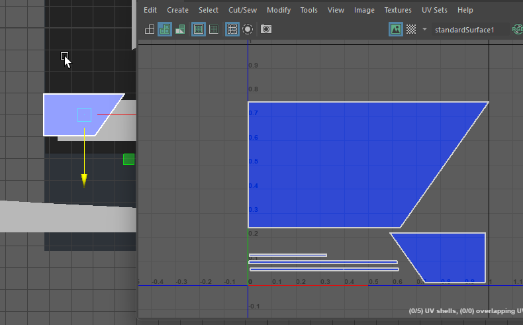Click the standardSurface1 texture name field
The image size is (523, 325).
point(469,30)
